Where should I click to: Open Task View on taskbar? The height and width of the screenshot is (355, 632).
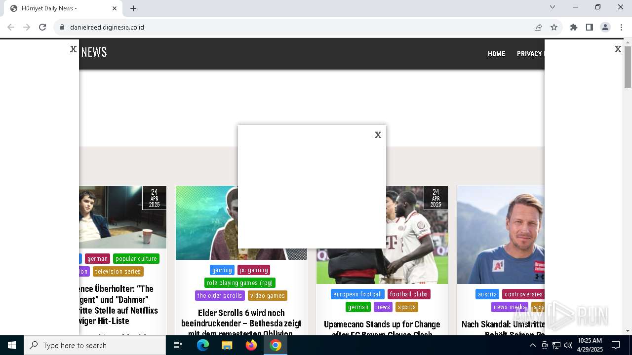pos(178,345)
